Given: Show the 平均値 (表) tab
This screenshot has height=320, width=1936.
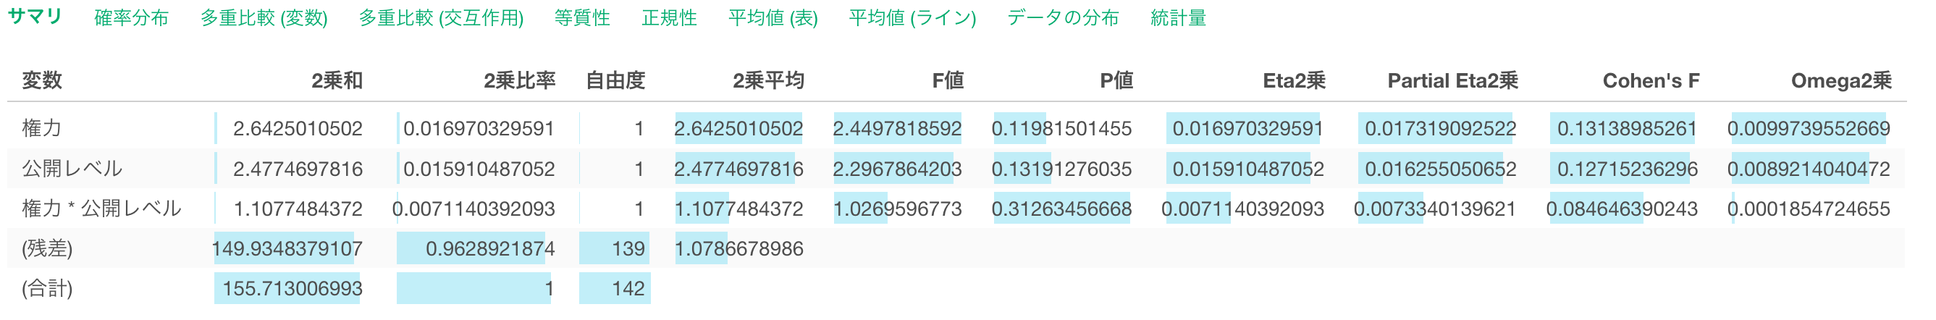Looking at the screenshot, I should (773, 18).
